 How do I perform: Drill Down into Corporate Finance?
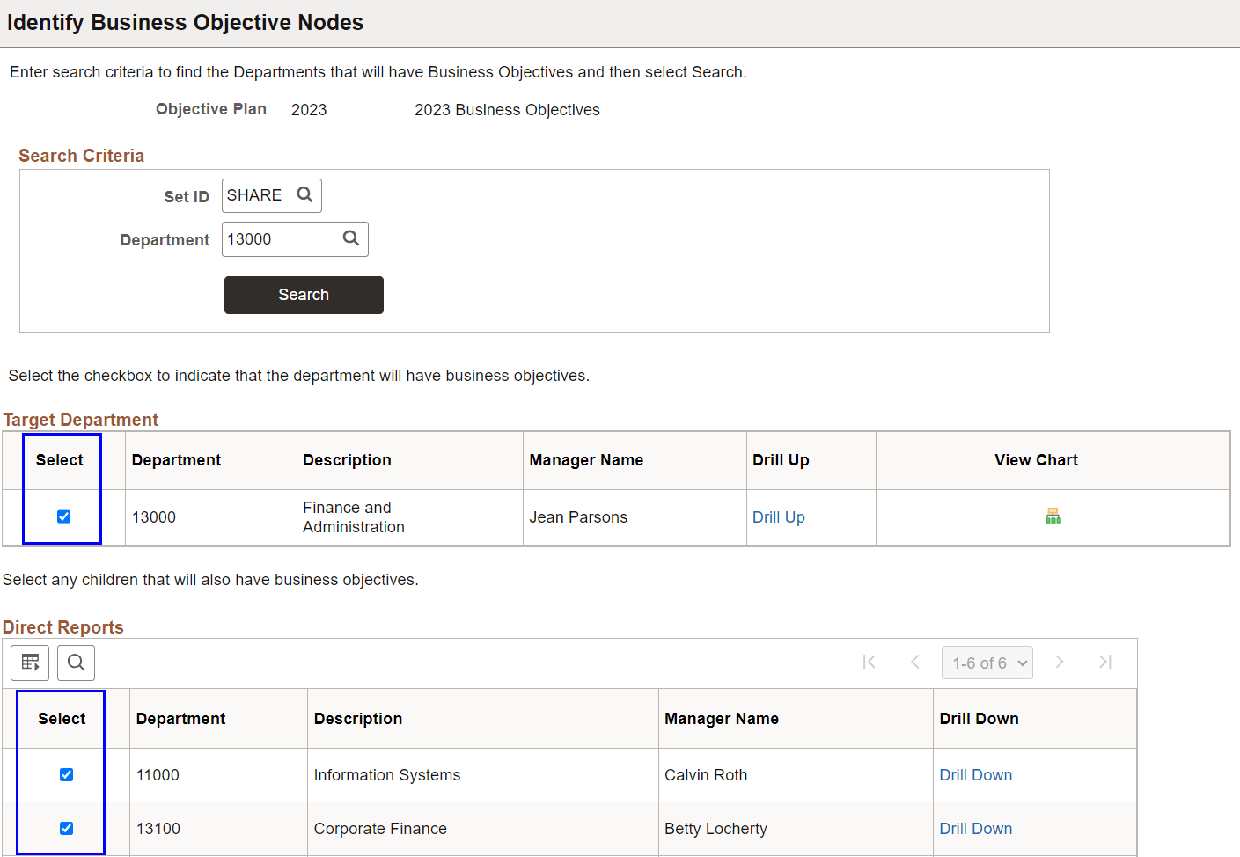click(x=975, y=828)
